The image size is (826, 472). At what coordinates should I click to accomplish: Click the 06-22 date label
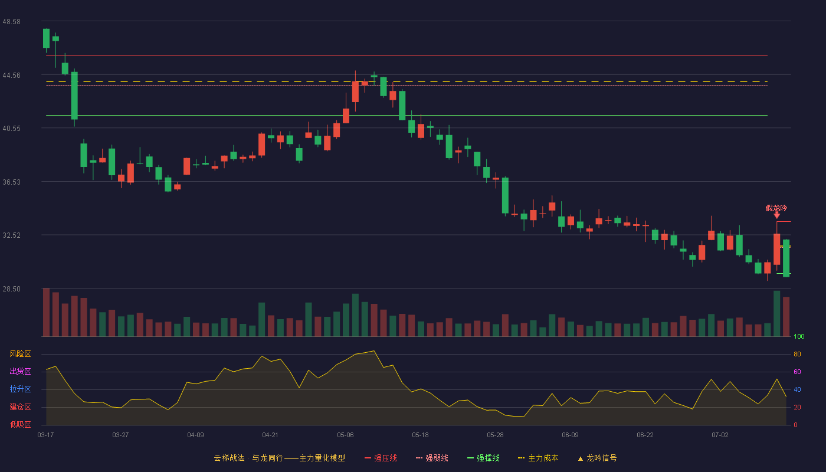coord(645,435)
